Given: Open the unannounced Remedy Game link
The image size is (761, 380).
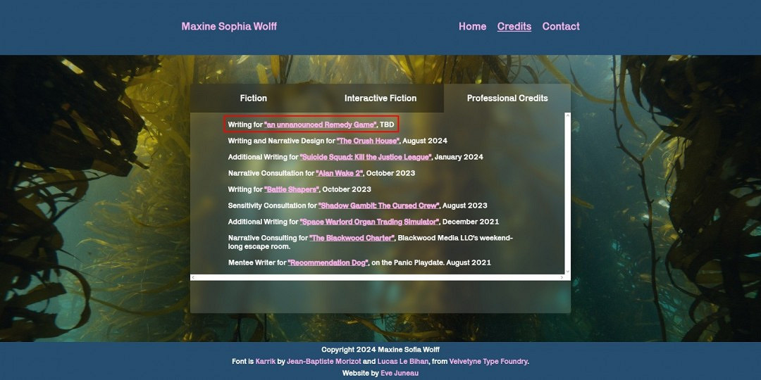Looking at the screenshot, I should pyautogui.click(x=321, y=125).
